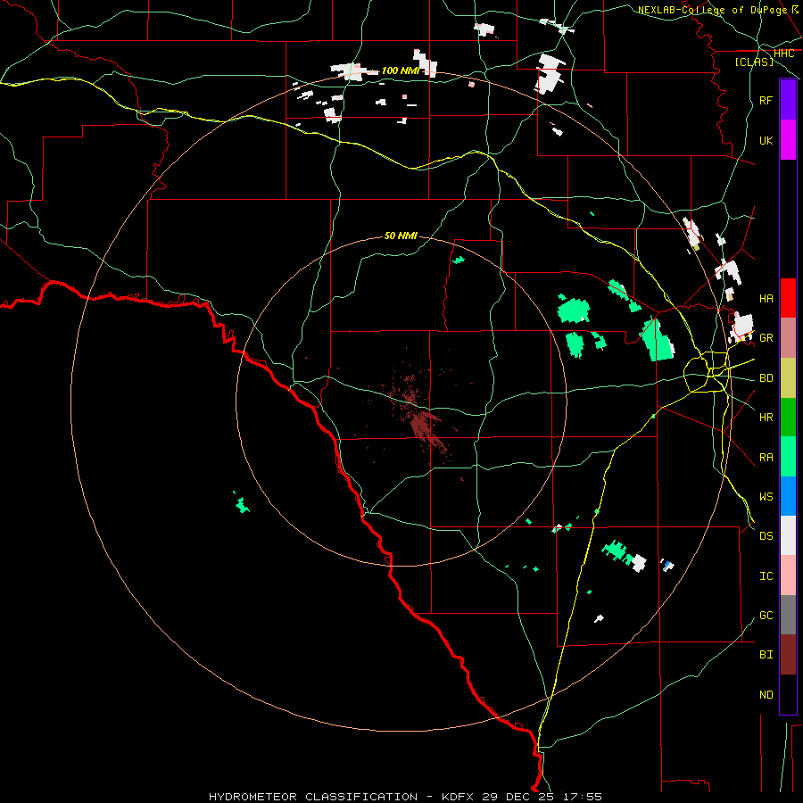This screenshot has height=803, width=803.
Task: Click the BI legend label
Action: tap(766, 655)
